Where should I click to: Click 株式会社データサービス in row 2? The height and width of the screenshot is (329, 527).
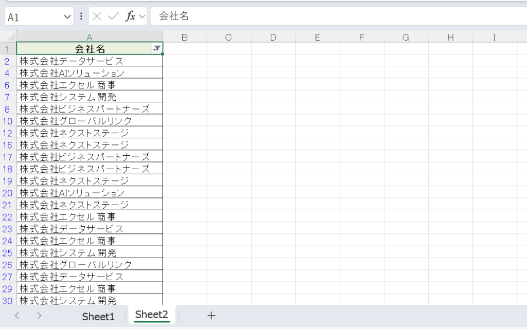(x=90, y=61)
